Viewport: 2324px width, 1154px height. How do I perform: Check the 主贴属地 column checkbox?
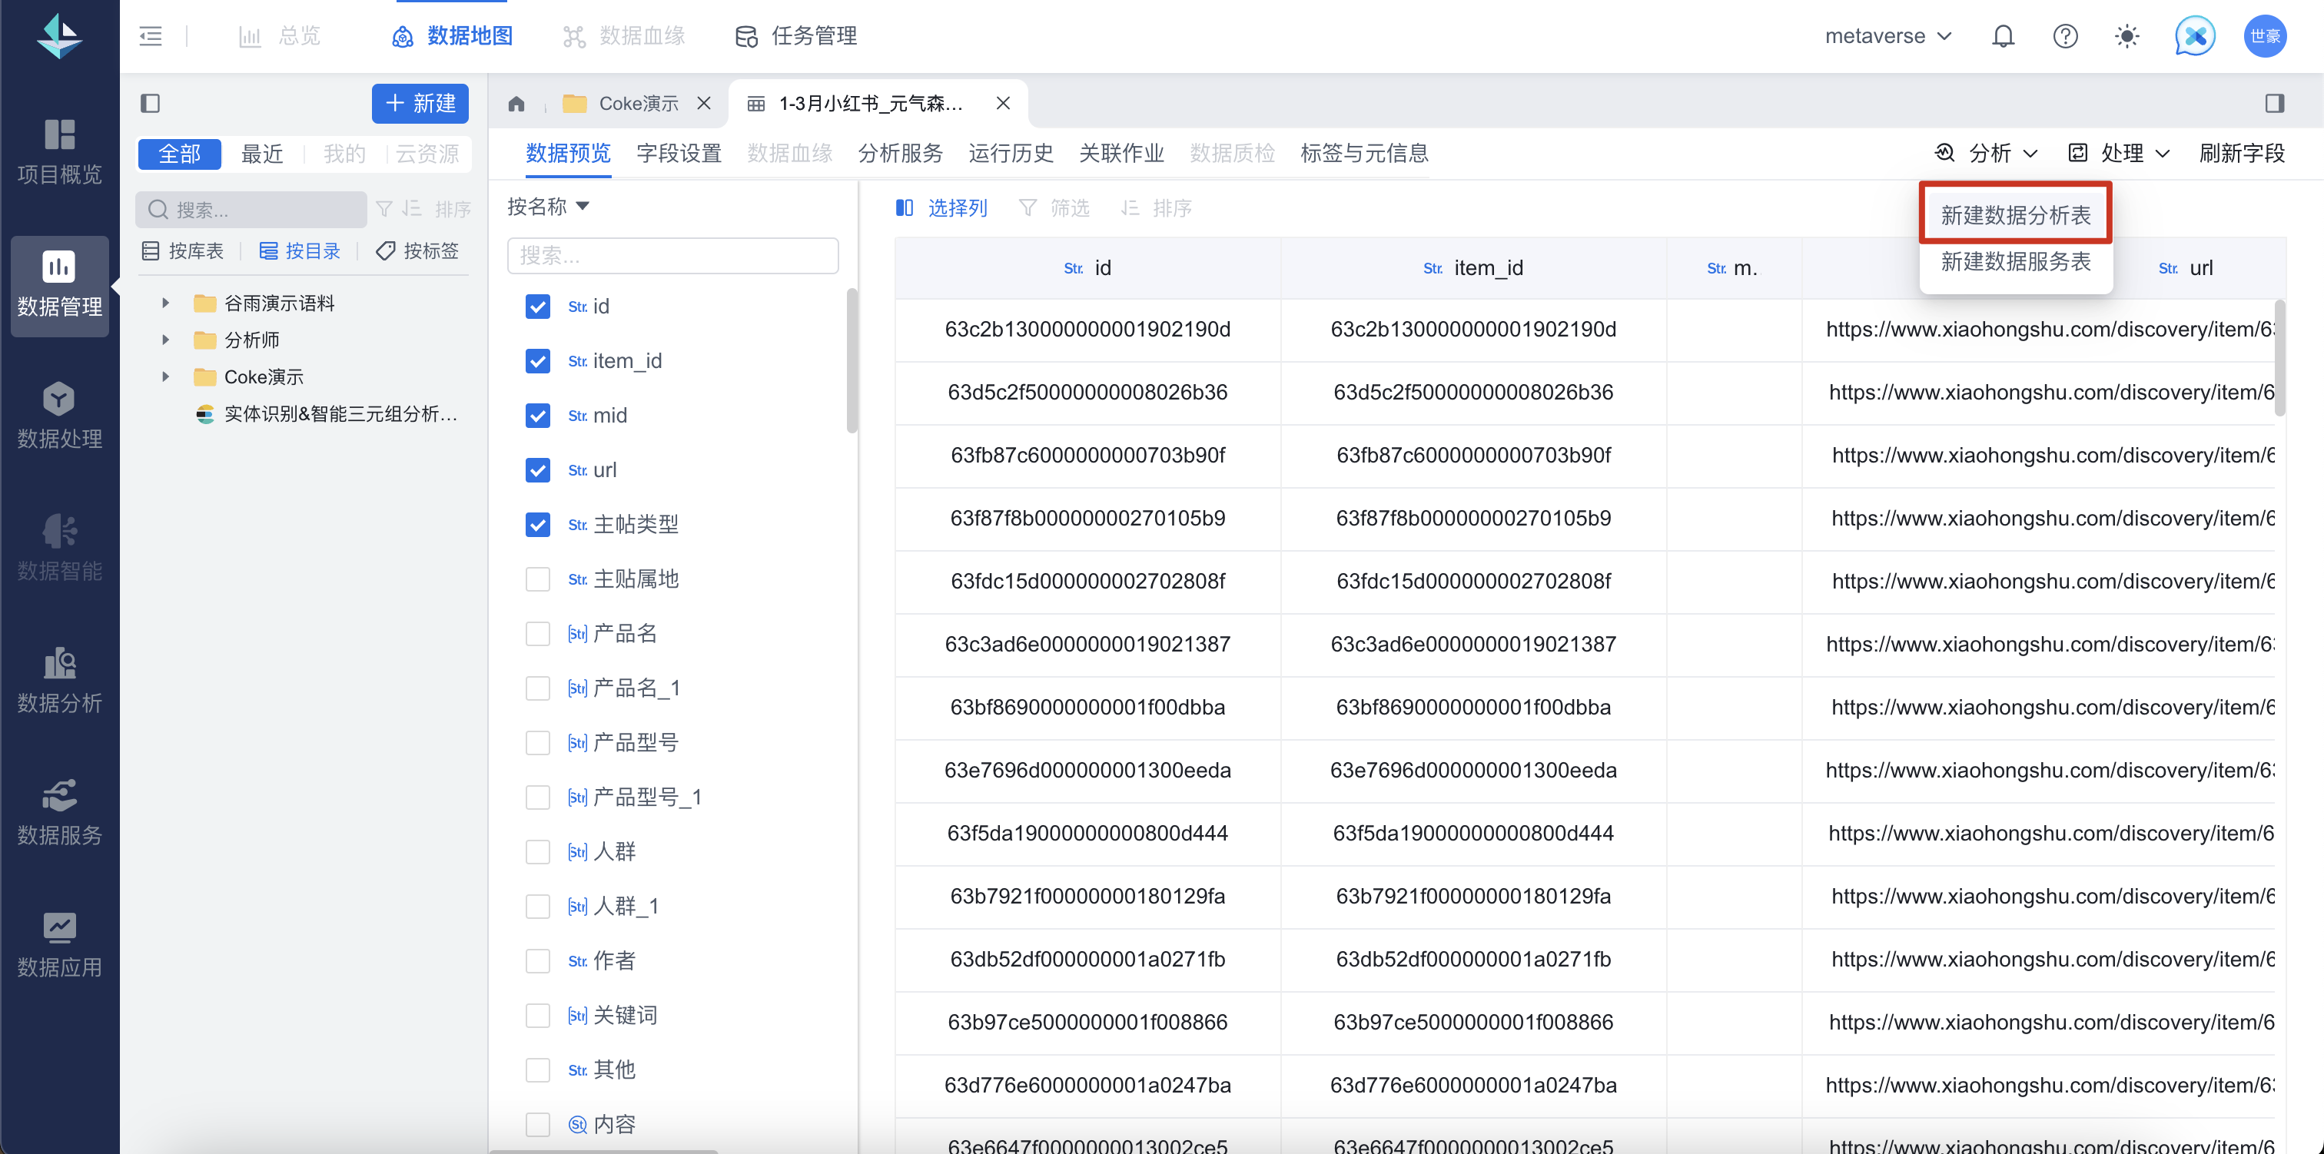point(538,579)
